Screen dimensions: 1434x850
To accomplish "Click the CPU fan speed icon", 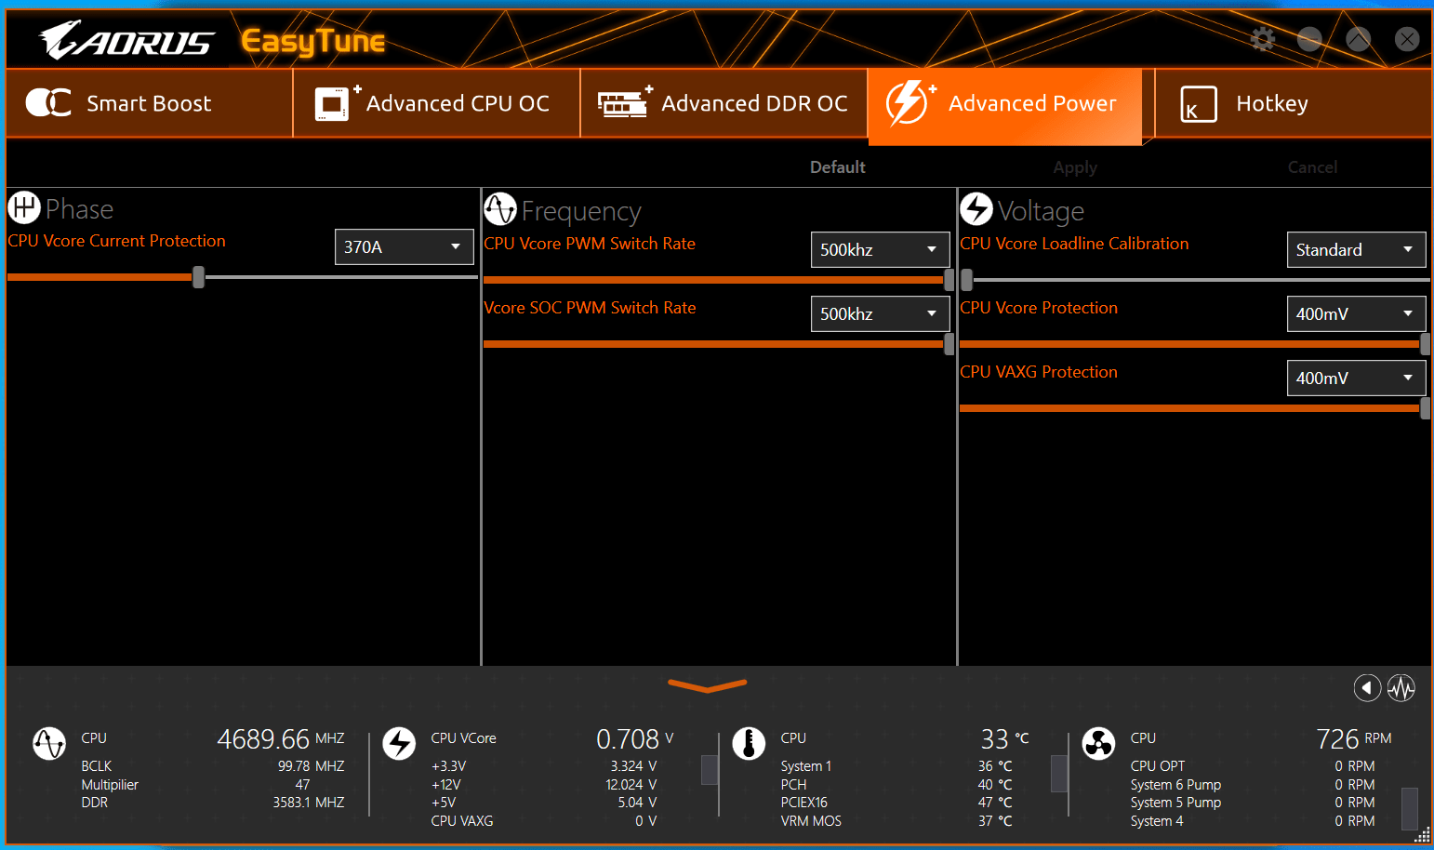I will 1098,744.
